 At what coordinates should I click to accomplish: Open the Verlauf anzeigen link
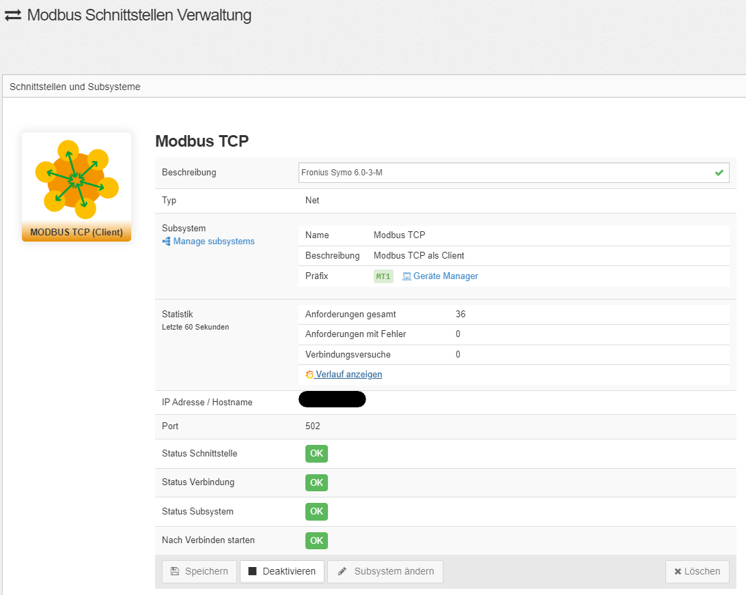(x=348, y=375)
